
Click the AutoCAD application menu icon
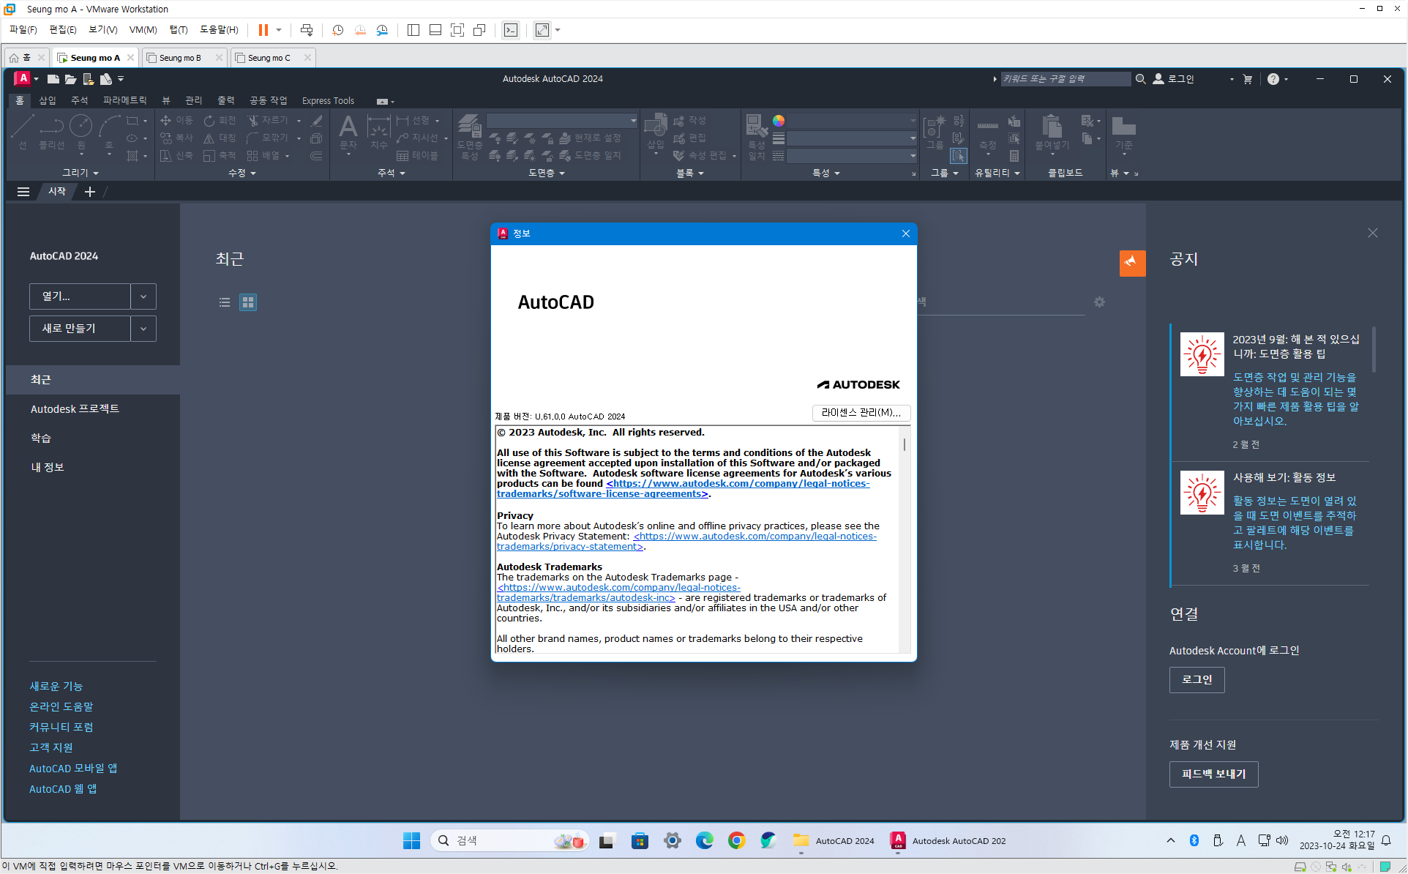pyautogui.click(x=23, y=78)
